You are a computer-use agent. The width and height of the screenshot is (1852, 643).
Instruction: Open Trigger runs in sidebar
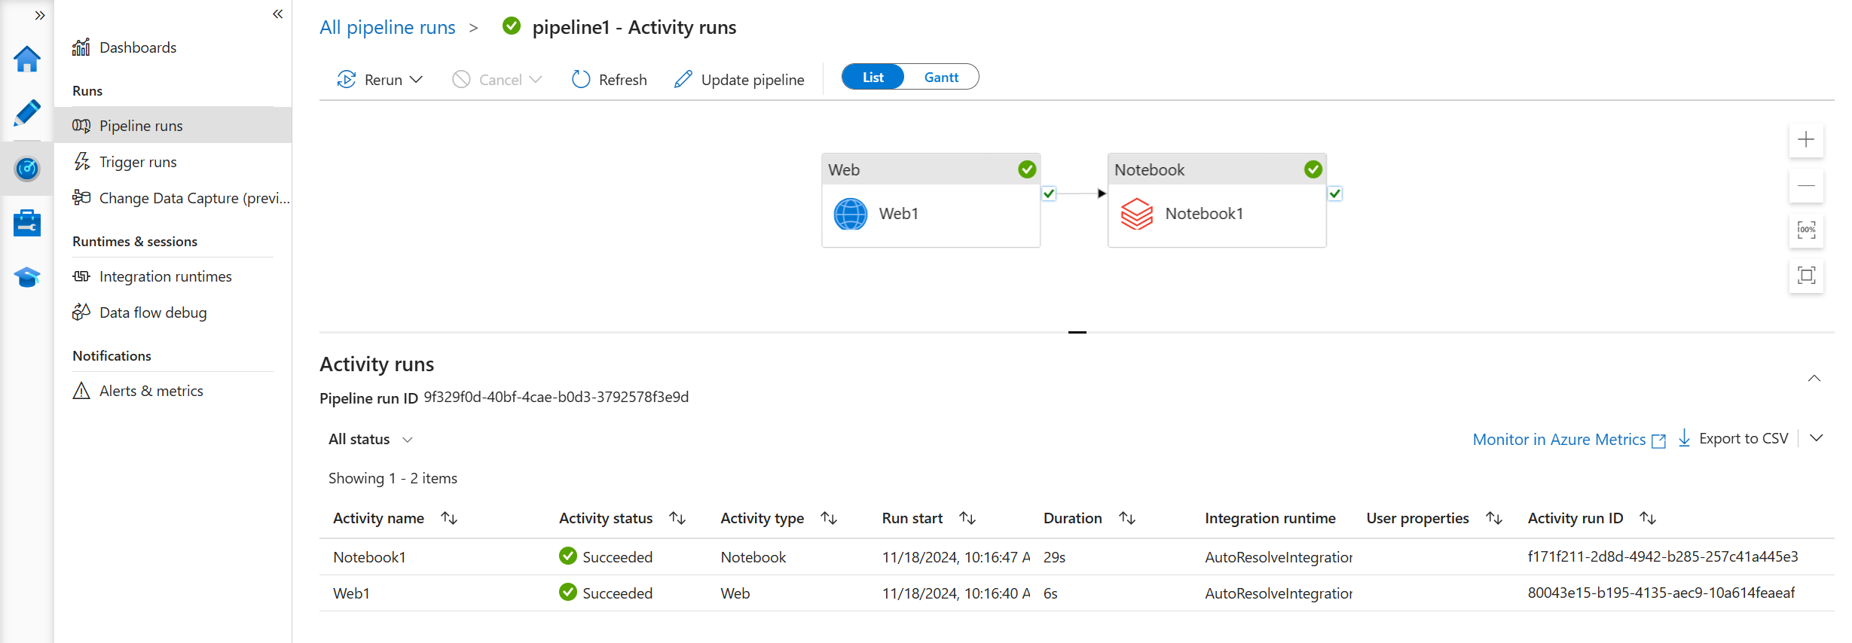click(x=138, y=162)
